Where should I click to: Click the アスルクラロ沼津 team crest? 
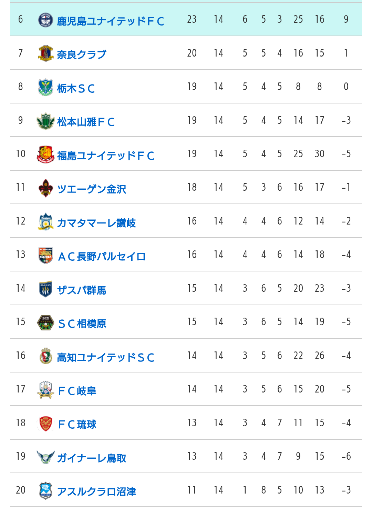click(45, 490)
